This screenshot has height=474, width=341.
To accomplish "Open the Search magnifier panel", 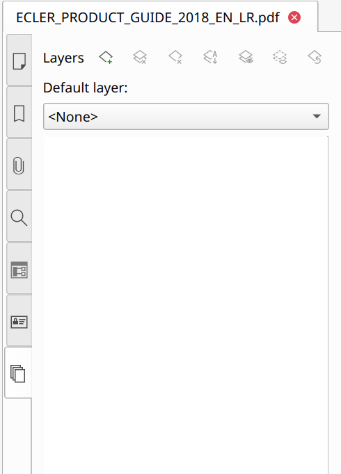I will (x=19, y=218).
